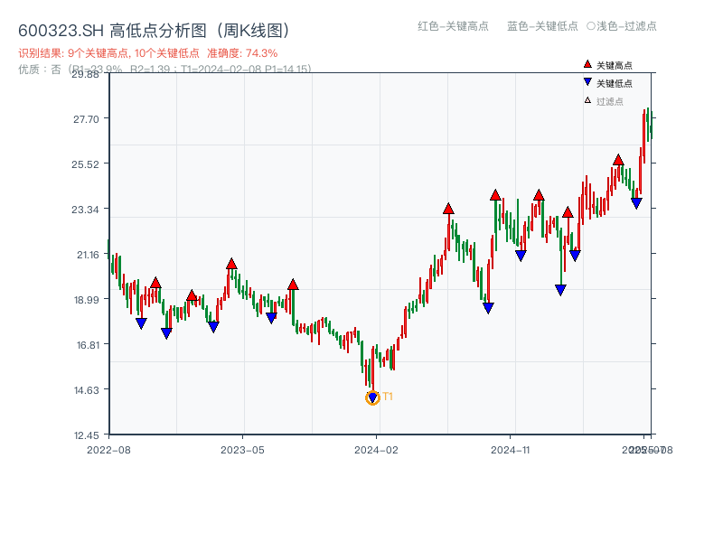This screenshot has height=542, width=723.
Task: Click the header text 浅色-过滤点
Action: (x=626, y=26)
